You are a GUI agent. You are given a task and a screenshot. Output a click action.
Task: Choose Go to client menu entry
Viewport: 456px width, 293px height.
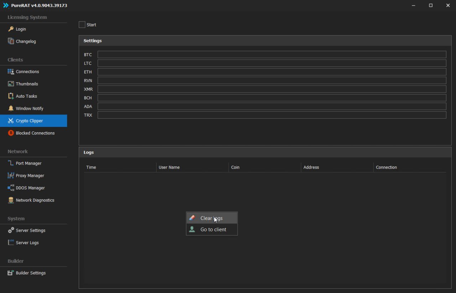[212, 230]
